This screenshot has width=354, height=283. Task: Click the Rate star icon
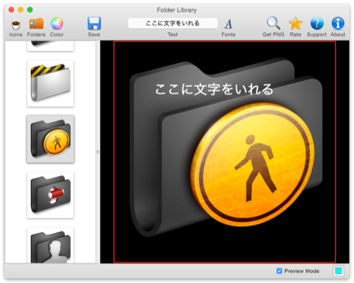[x=296, y=24]
